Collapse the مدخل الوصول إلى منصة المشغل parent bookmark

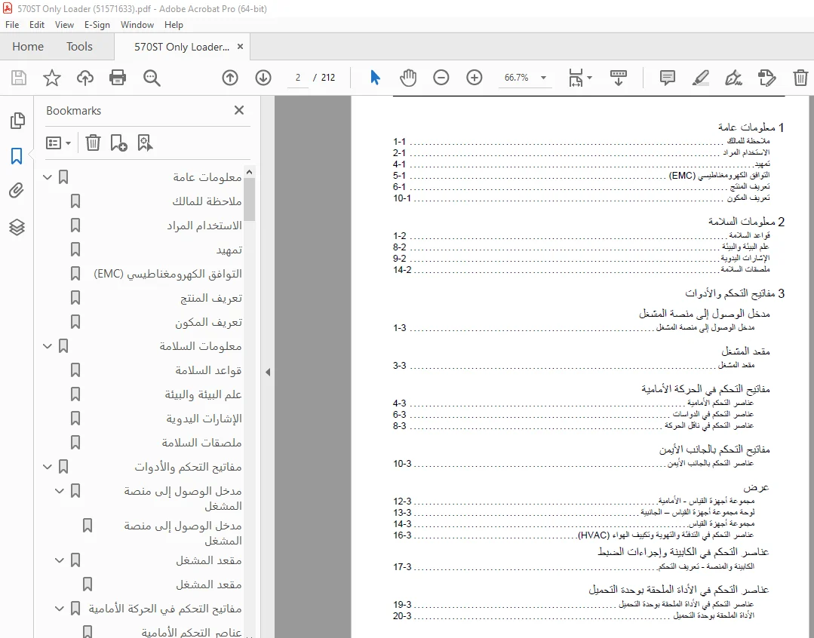pos(59,491)
